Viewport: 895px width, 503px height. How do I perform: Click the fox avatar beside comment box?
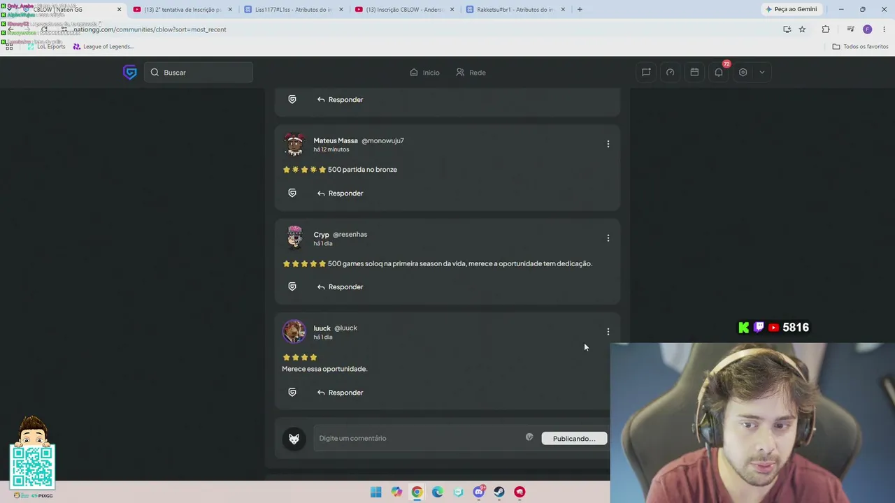[294, 439]
